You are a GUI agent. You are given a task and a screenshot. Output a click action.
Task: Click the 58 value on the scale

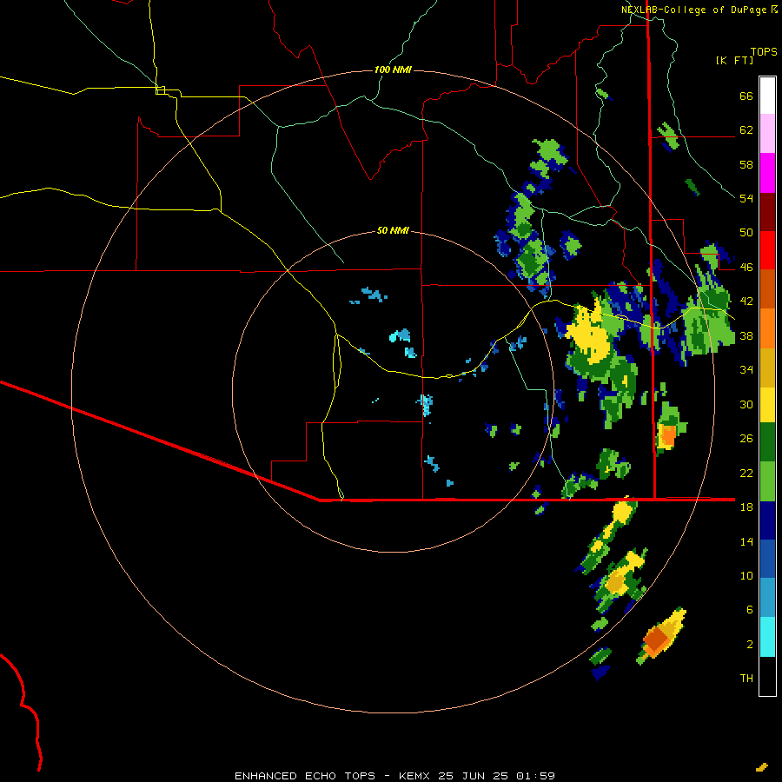point(746,164)
